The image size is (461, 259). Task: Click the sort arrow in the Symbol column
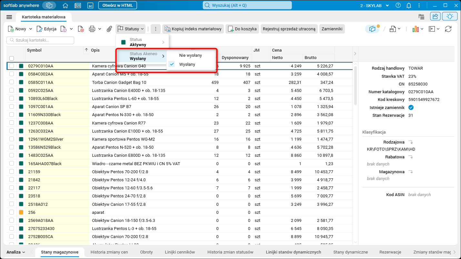coord(86,50)
